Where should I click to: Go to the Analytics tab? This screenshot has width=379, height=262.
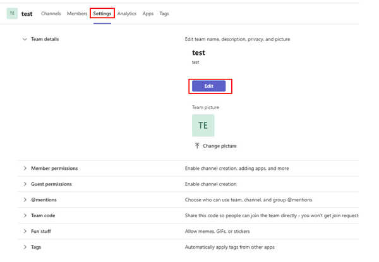pyautogui.click(x=126, y=13)
